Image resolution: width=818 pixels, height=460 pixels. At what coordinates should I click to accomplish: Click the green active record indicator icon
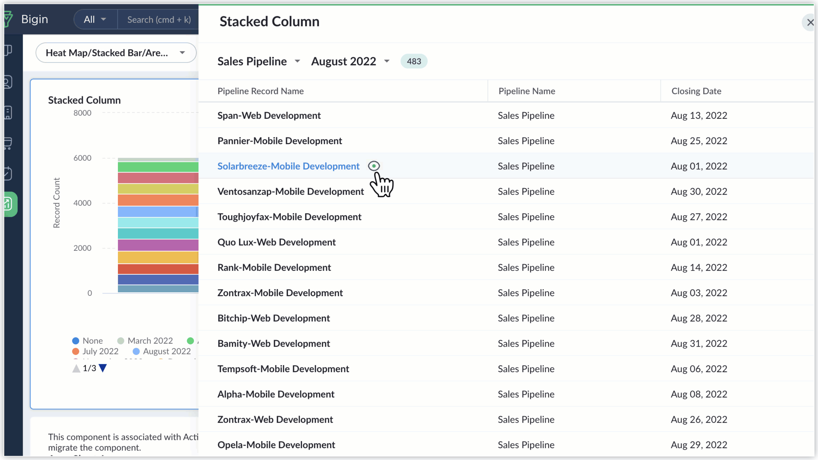click(374, 166)
